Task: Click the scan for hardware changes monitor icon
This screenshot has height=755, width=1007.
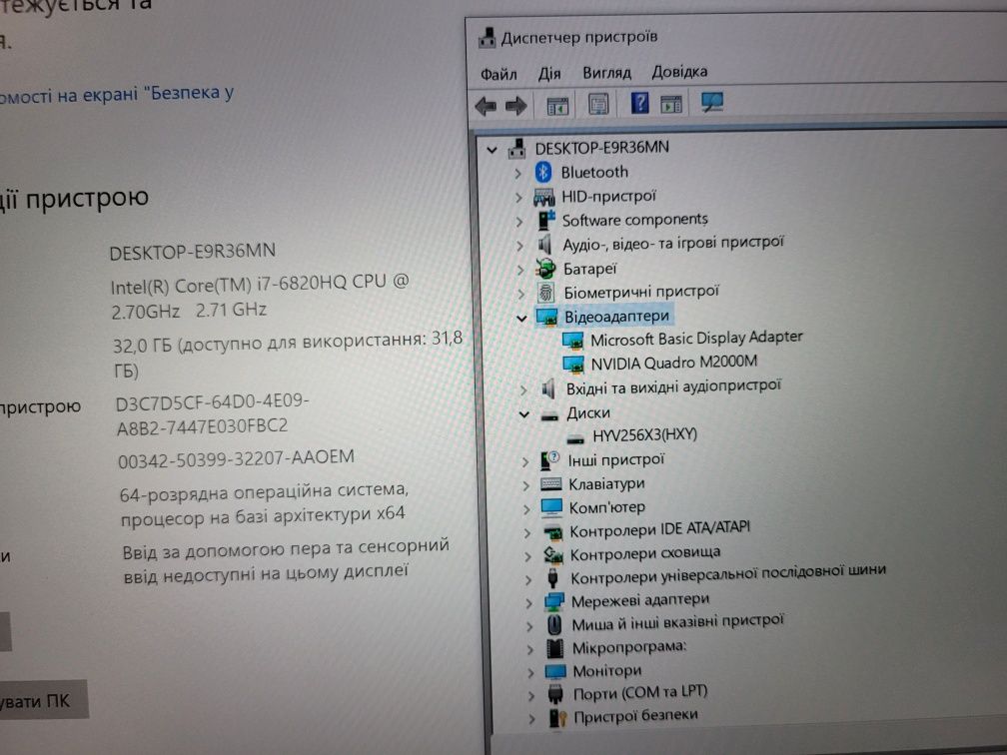Action: [712, 102]
